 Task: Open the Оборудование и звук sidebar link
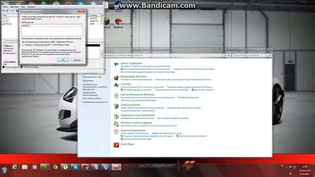pyautogui.click(x=92, y=77)
